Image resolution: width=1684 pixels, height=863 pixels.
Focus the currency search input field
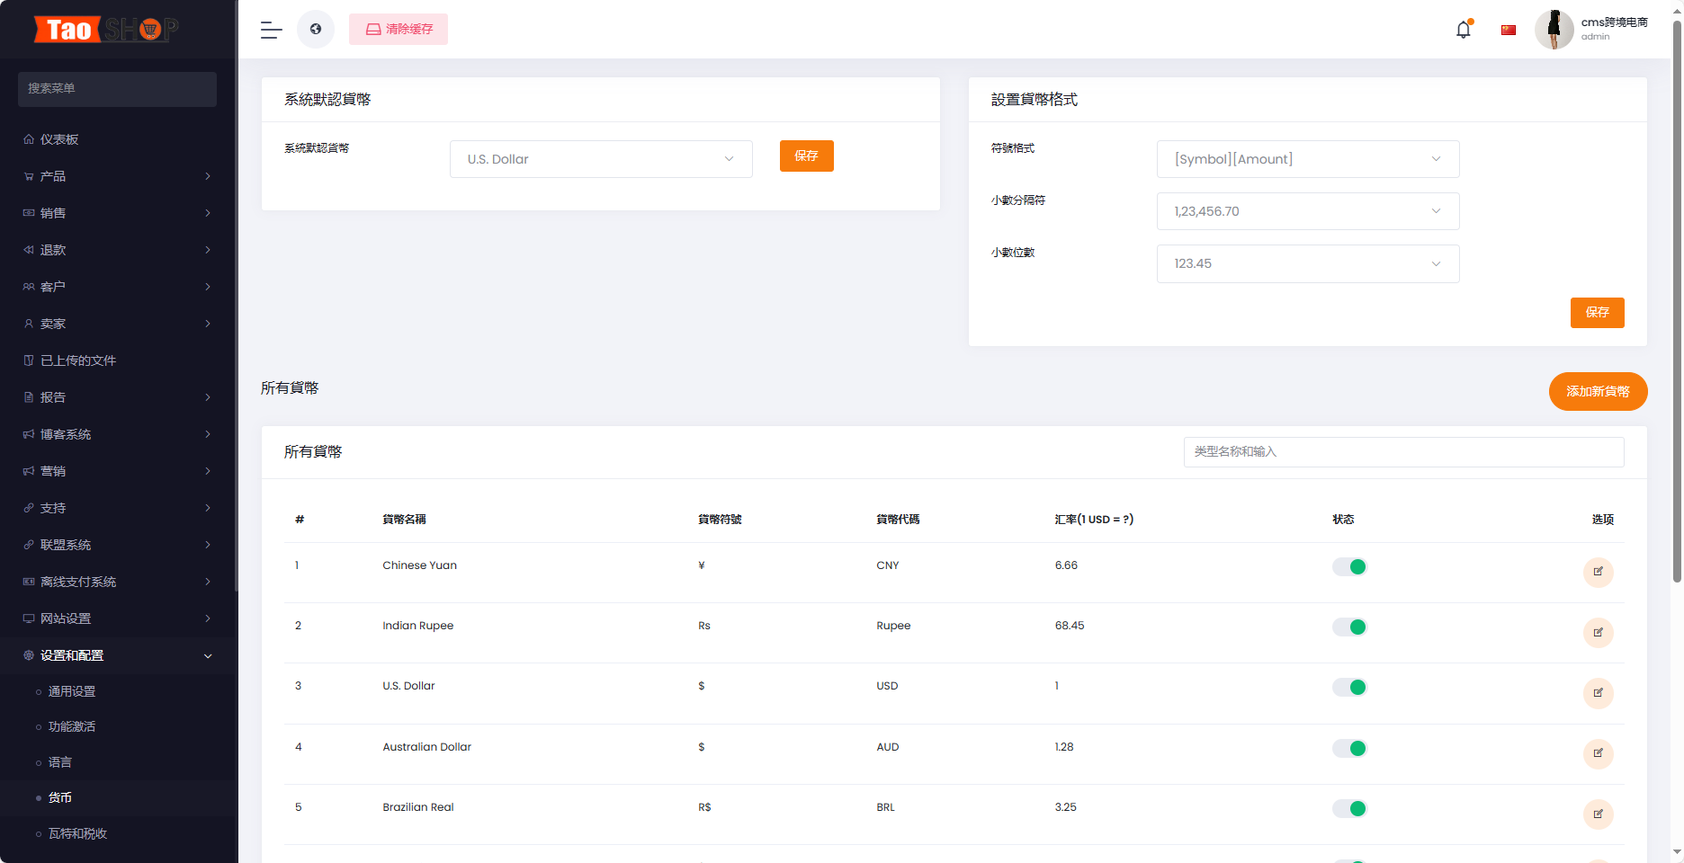pyautogui.click(x=1403, y=451)
